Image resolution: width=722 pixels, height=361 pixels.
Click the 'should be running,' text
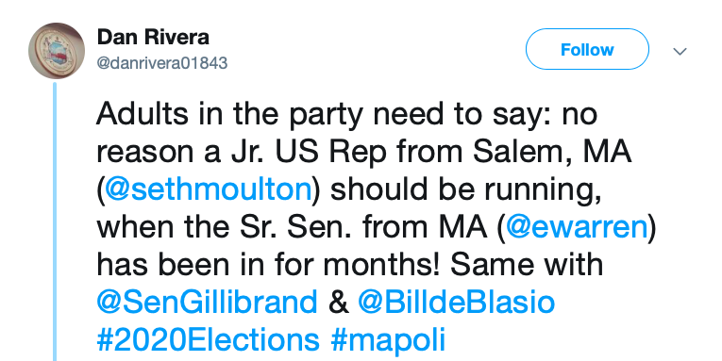click(465, 189)
